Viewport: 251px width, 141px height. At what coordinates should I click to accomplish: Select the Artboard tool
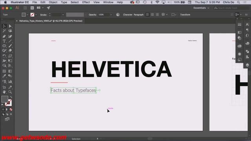click(4, 87)
